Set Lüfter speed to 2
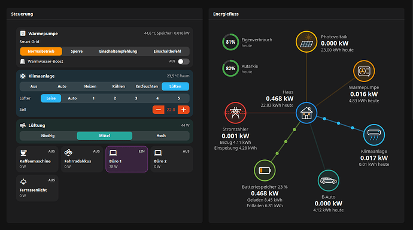The image size is (413, 230). coord(115,98)
